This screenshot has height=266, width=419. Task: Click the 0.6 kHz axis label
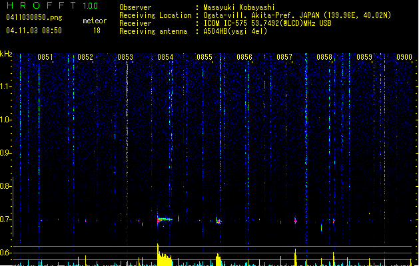[x=5, y=253]
